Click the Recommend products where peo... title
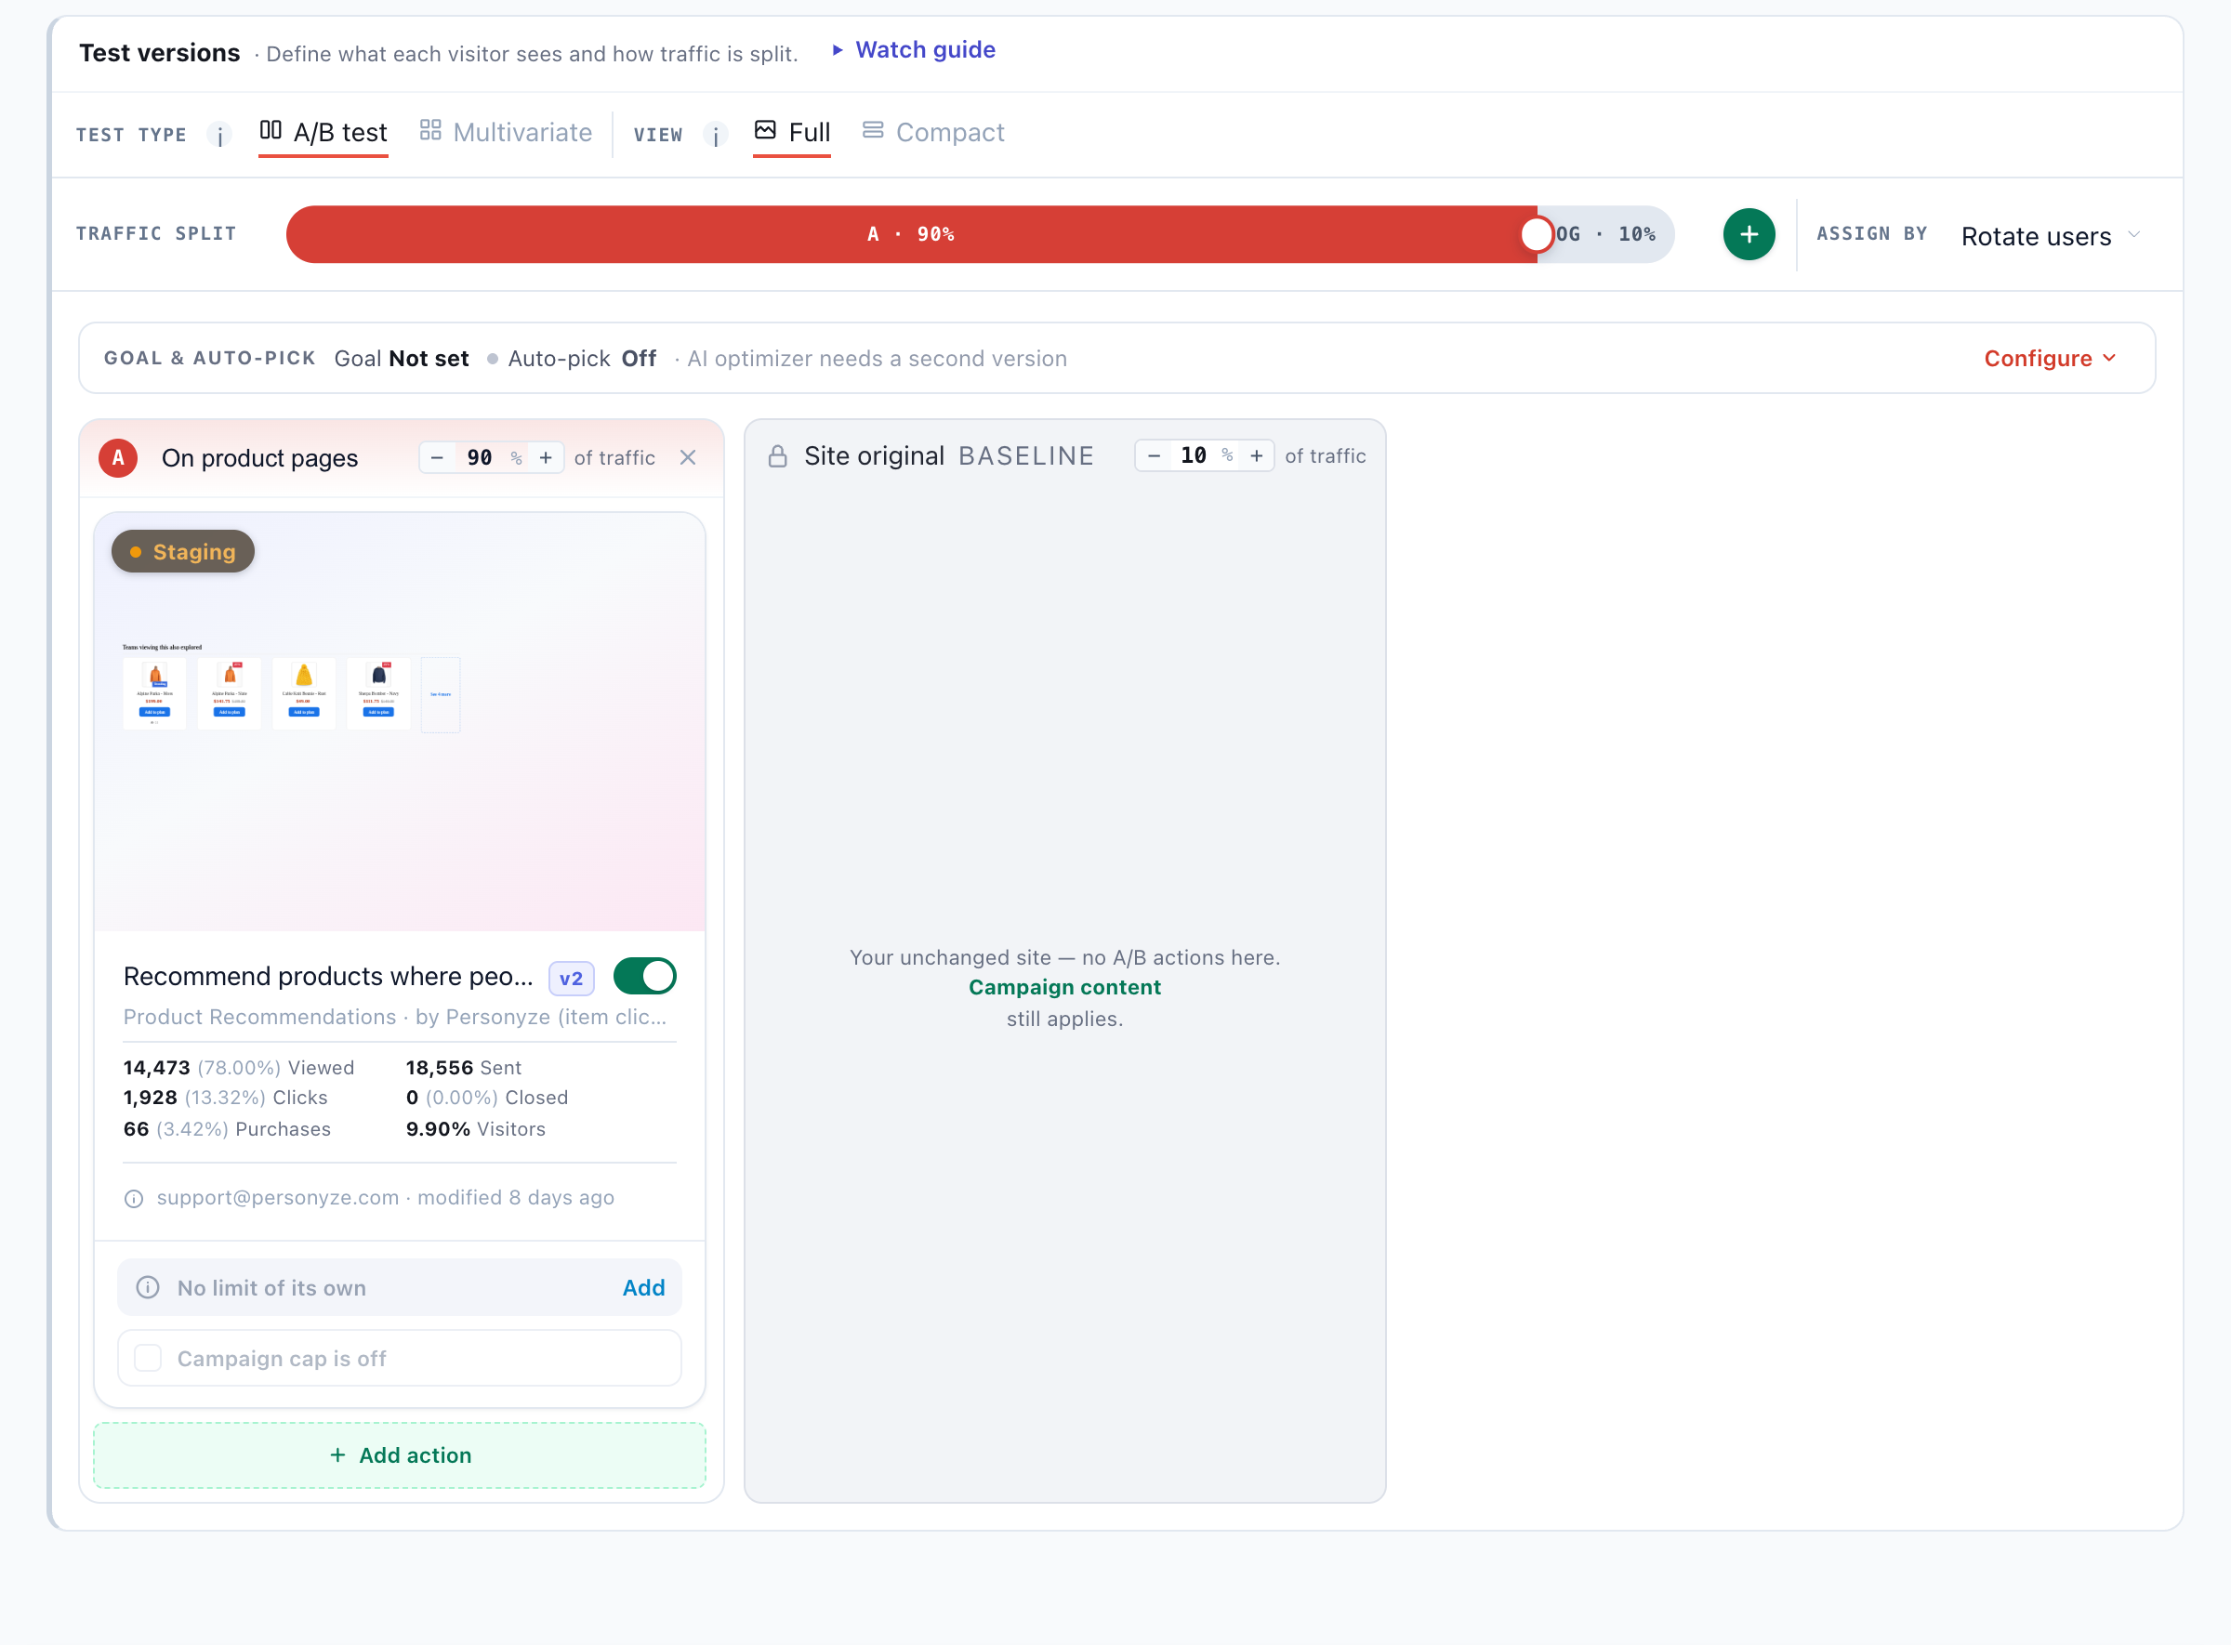 [329, 977]
